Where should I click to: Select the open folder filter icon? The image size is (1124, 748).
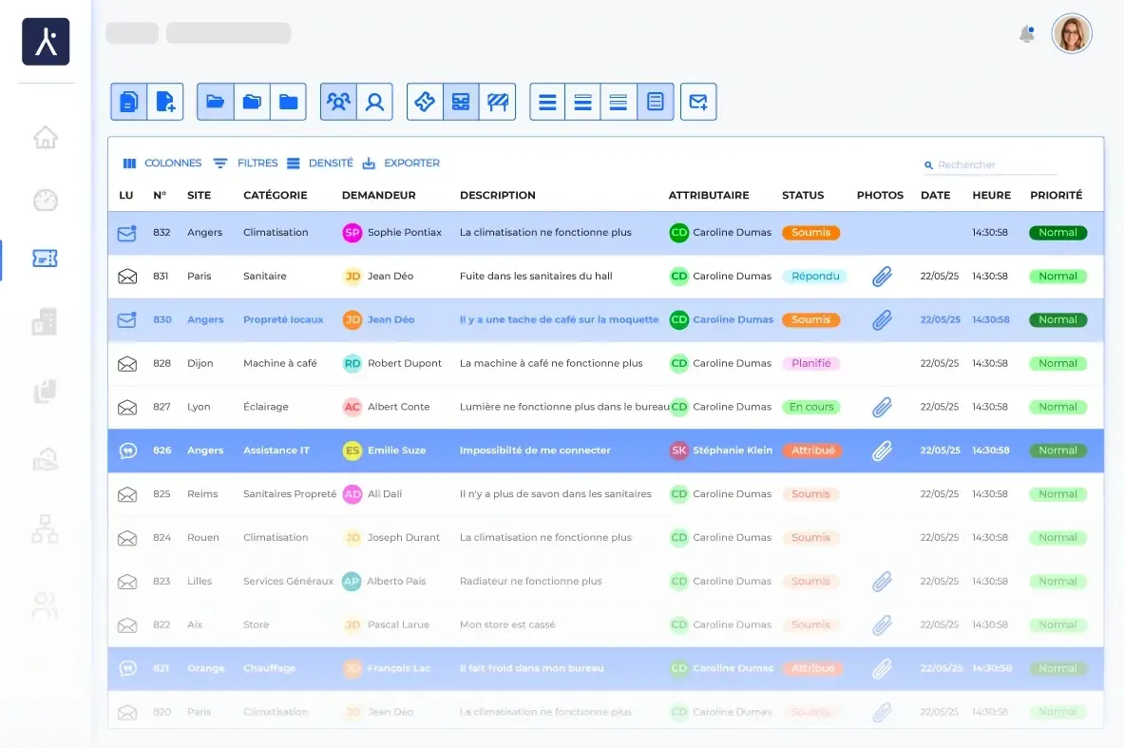point(216,102)
